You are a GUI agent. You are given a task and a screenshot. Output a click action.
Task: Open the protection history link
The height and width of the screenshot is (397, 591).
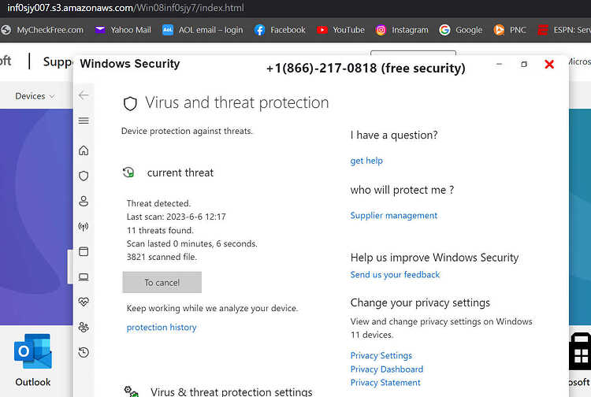coord(162,328)
